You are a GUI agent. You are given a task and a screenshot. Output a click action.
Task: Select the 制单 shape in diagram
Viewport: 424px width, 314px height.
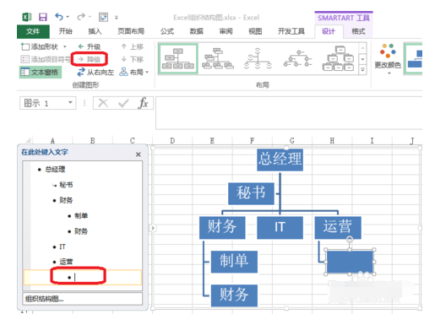[234, 262]
